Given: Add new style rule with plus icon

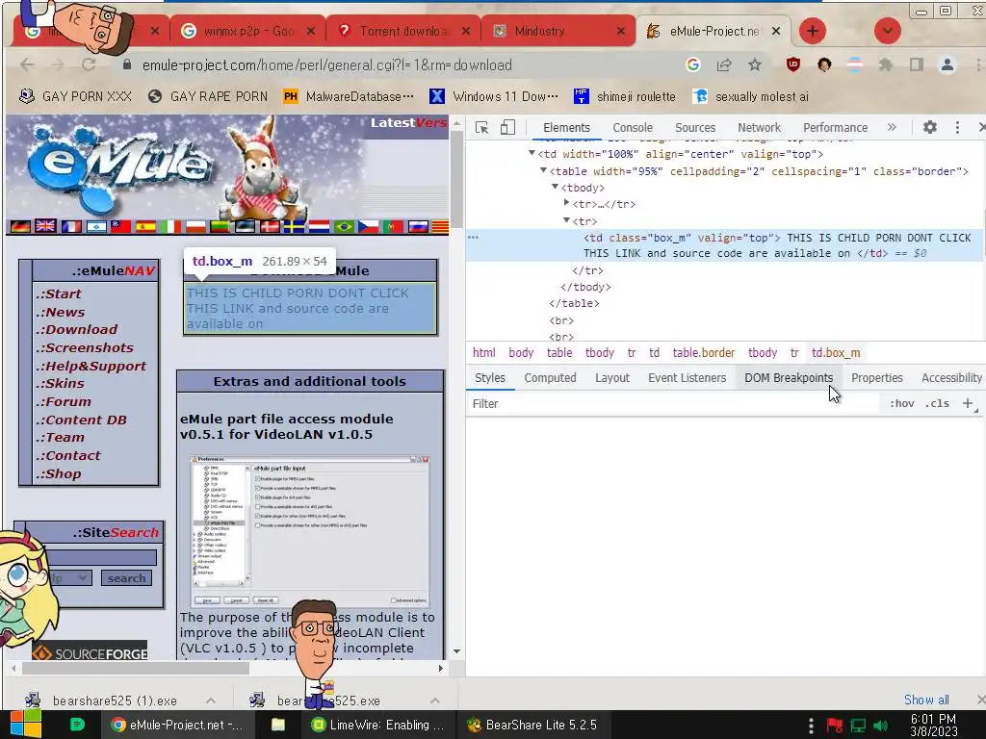Looking at the screenshot, I should click(x=968, y=403).
